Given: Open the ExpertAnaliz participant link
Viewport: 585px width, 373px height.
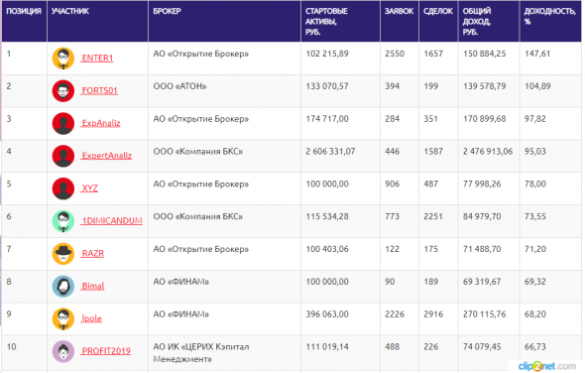Looking at the screenshot, I should point(106,156).
